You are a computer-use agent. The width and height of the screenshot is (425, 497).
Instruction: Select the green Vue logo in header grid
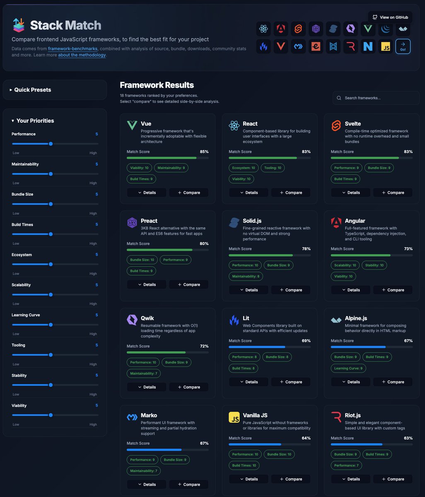[368, 29]
